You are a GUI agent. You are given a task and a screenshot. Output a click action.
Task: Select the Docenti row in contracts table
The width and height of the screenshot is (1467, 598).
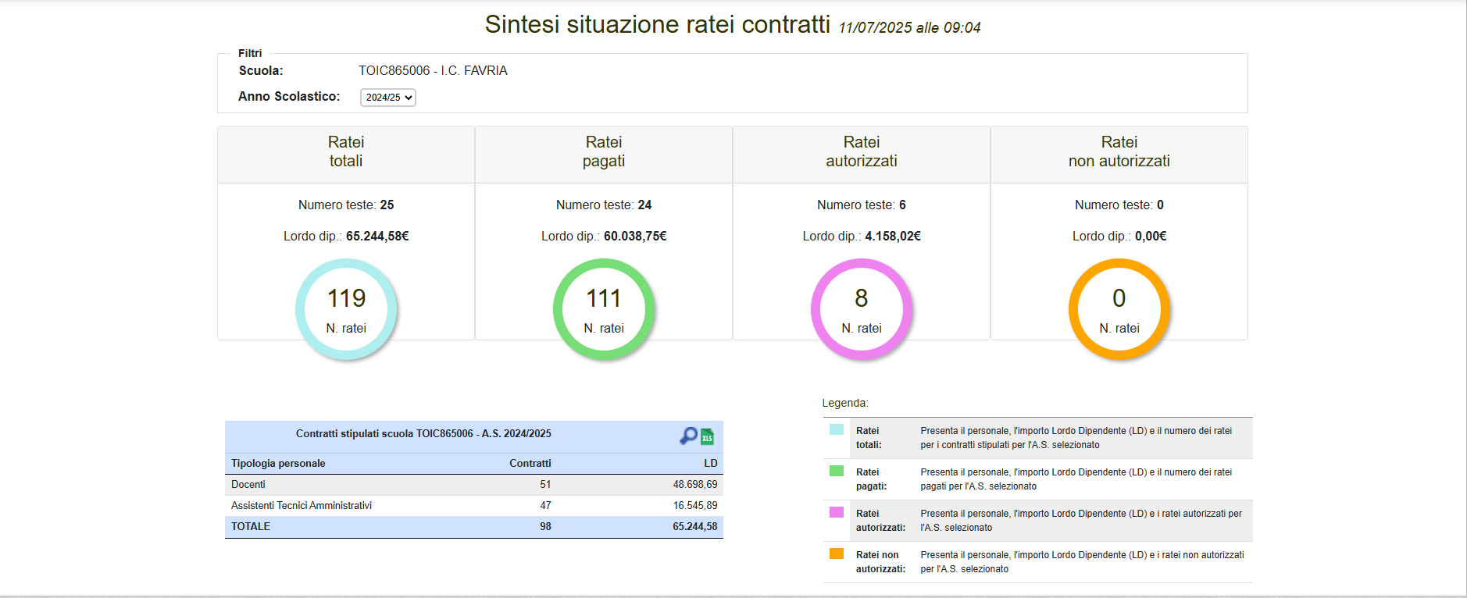[473, 485]
